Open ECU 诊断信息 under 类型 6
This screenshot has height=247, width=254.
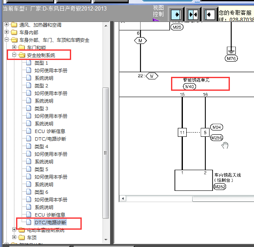click(x=50, y=214)
